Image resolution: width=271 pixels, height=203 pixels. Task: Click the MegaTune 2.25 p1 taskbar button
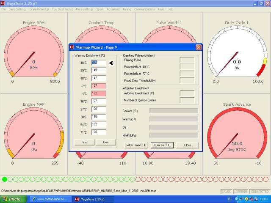[x=93, y=199]
